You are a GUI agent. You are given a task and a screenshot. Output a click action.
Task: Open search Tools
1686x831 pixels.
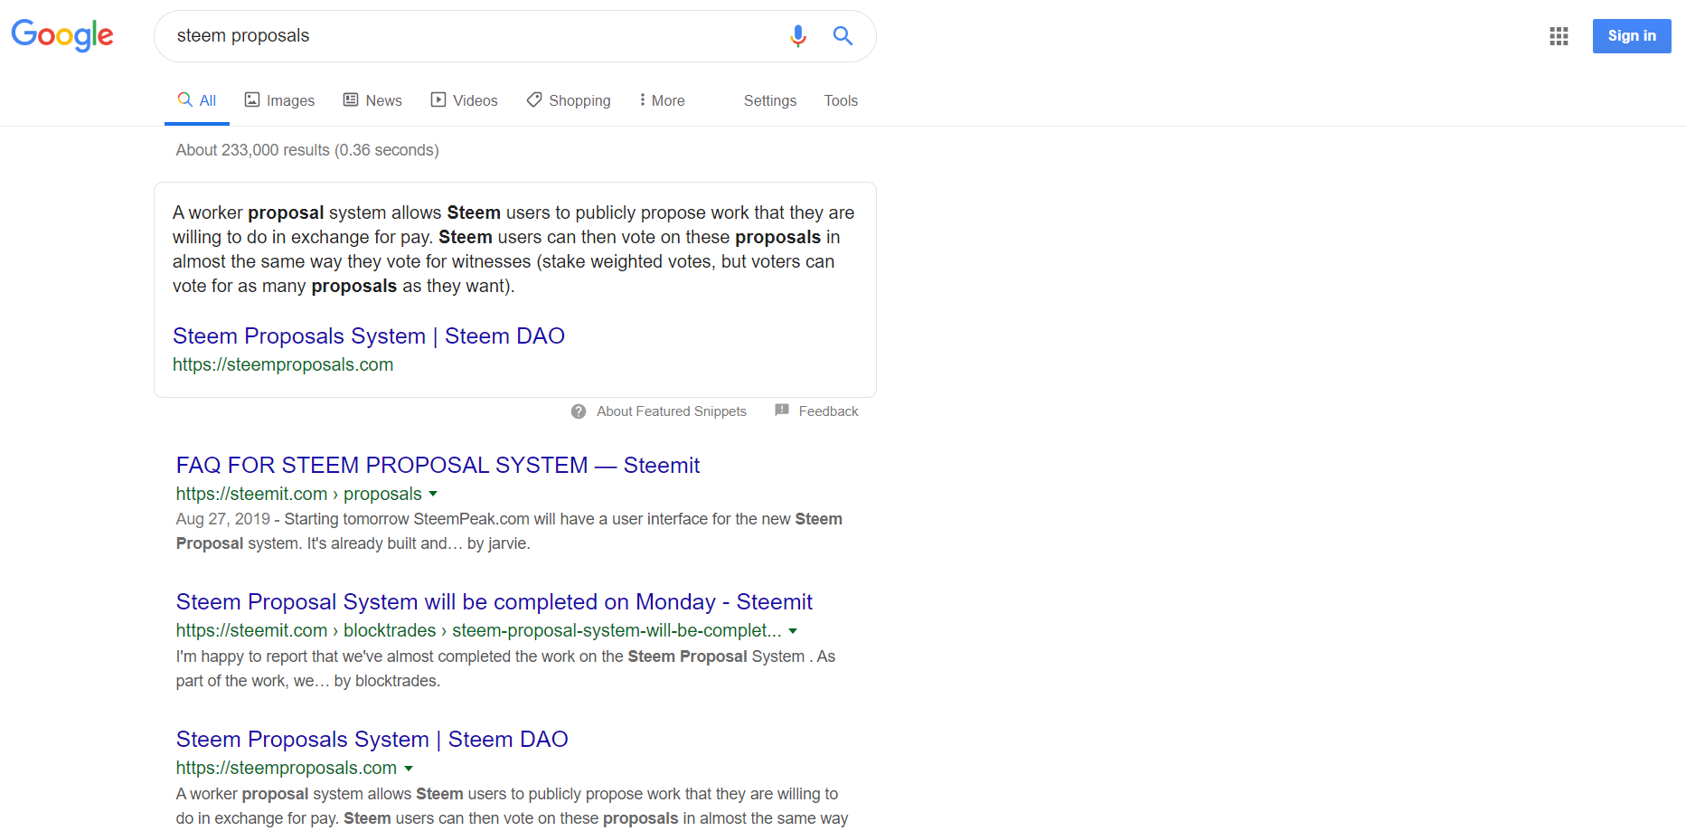[841, 100]
